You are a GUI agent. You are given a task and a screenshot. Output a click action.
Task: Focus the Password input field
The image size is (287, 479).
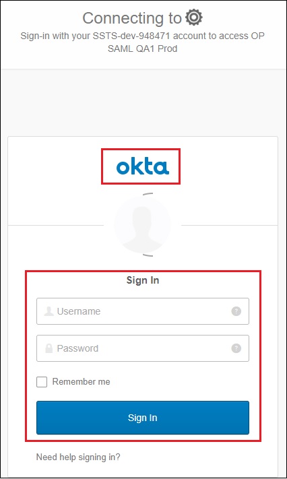[x=143, y=348]
